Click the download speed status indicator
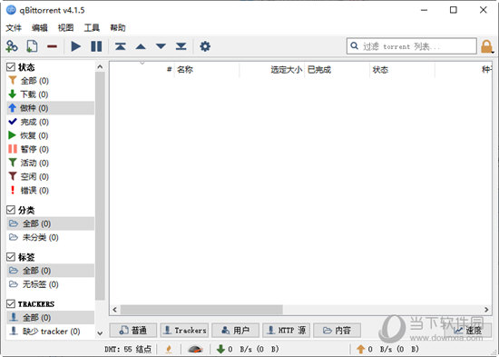The image size is (499, 357). click(248, 349)
